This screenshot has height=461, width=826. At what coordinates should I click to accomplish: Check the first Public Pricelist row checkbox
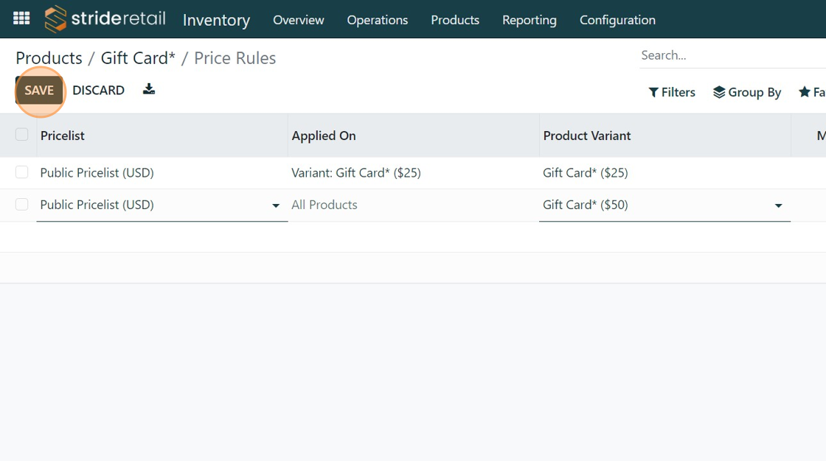pos(22,172)
